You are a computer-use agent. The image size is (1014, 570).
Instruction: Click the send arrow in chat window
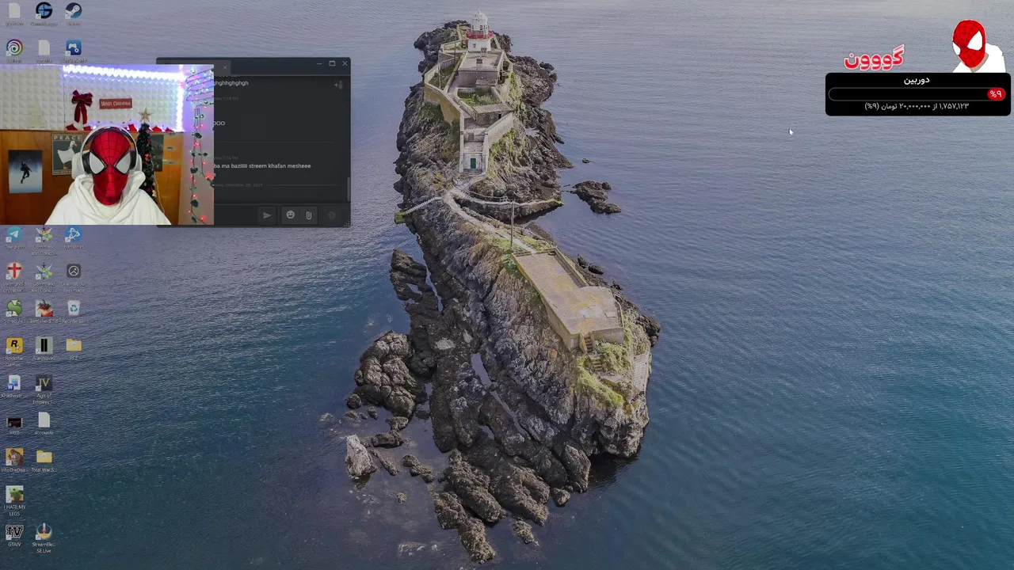(x=267, y=215)
